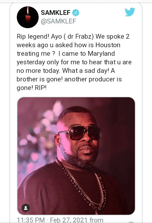Screen dimensions: 152x223
Task: Click the final 'gone! RIP!' line
Action: [x=32, y=88]
